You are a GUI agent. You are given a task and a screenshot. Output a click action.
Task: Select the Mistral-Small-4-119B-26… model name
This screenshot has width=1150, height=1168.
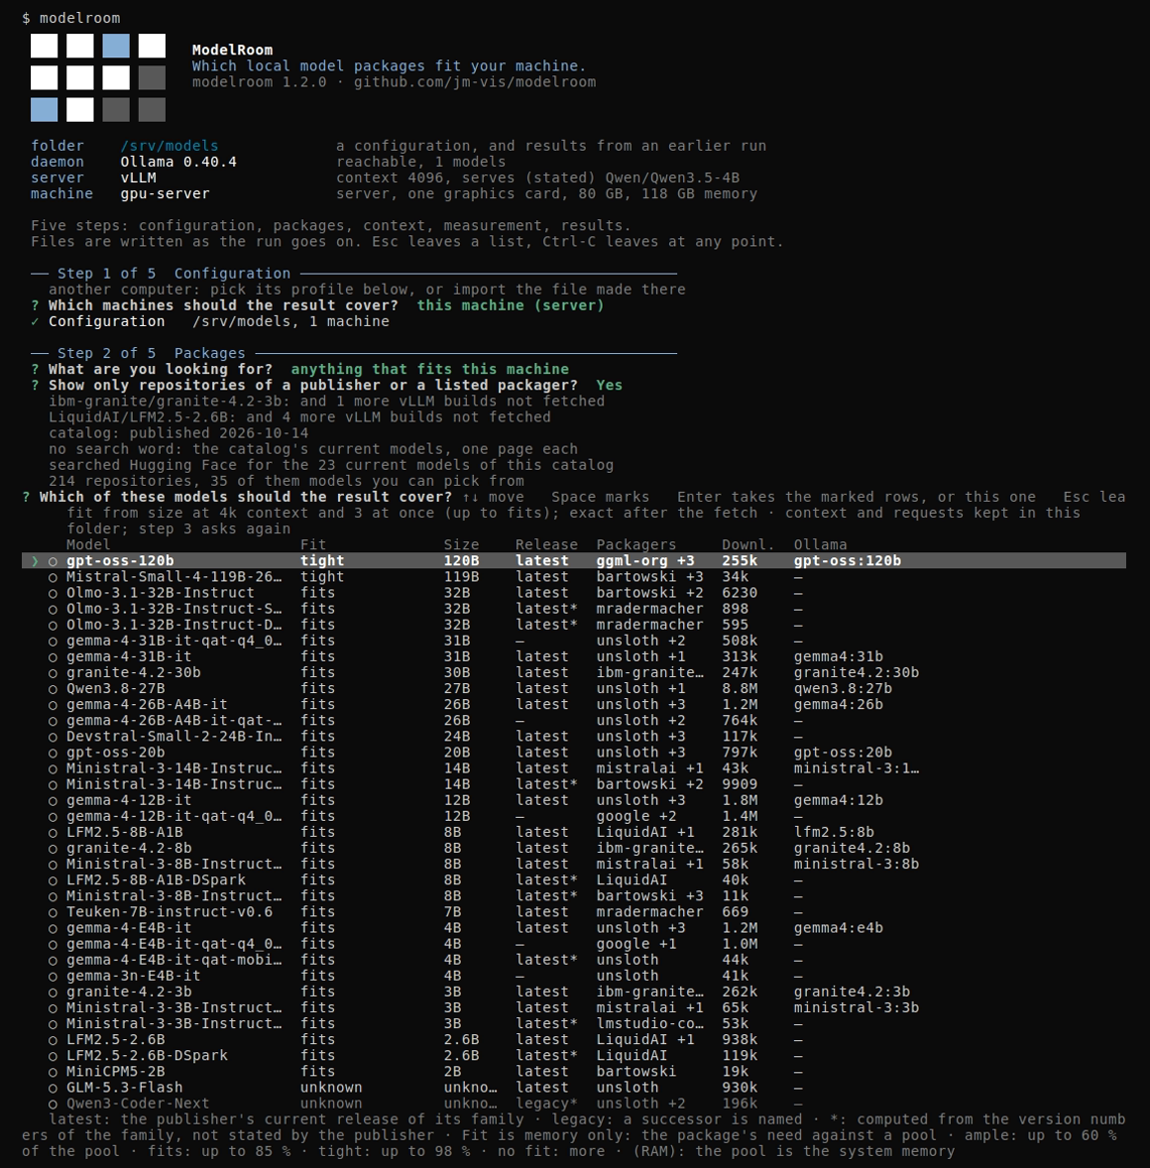coord(174,576)
